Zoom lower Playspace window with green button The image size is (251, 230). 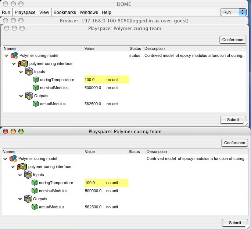pos(21,131)
